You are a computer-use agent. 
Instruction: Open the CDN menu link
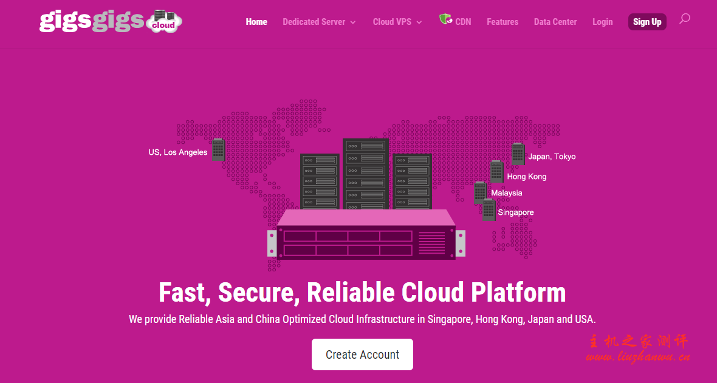tap(463, 22)
